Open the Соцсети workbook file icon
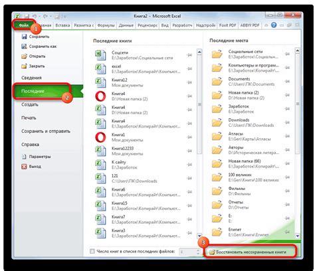Image resolution: width=315 pixels, height=271 pixels. click(x=100, y=55)
